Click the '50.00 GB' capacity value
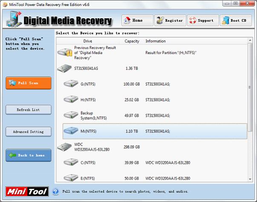The image size is (257, 202). (x=132, y=178)
